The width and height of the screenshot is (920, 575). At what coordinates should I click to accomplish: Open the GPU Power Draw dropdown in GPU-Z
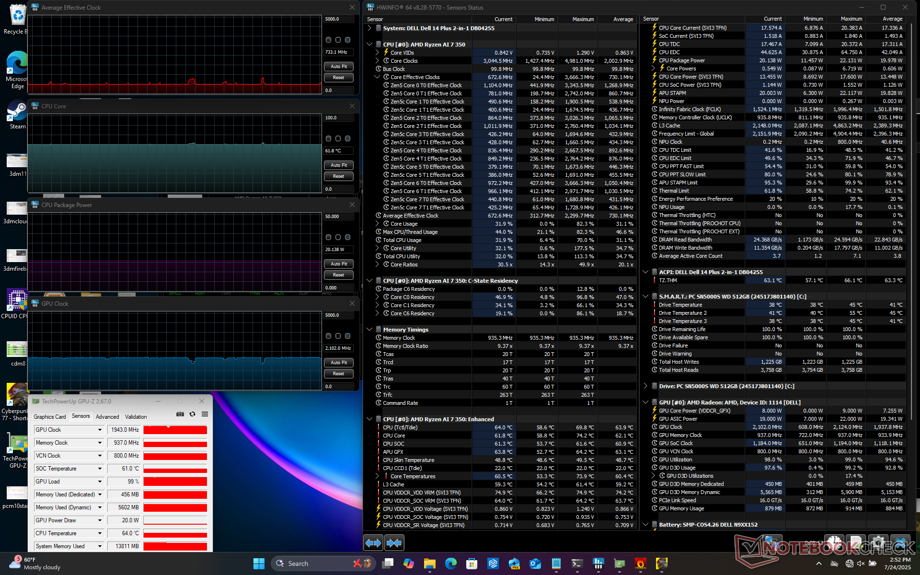pos(100,520)
